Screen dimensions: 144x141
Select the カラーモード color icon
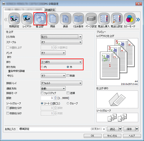click(130, 19)
